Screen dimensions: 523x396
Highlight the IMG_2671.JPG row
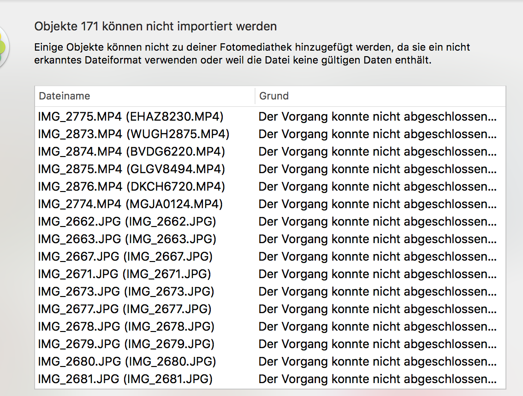tap(125, 274)
